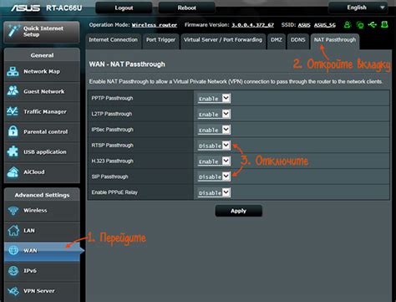Click the Apply button

click(x=238, y=211)
